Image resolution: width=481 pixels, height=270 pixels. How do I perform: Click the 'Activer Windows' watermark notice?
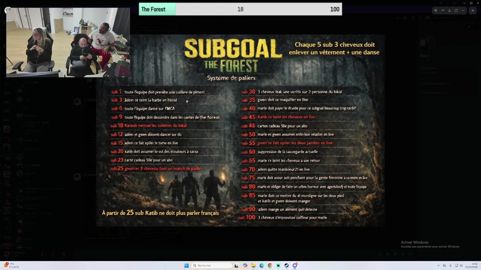click(x=430, y=244)
